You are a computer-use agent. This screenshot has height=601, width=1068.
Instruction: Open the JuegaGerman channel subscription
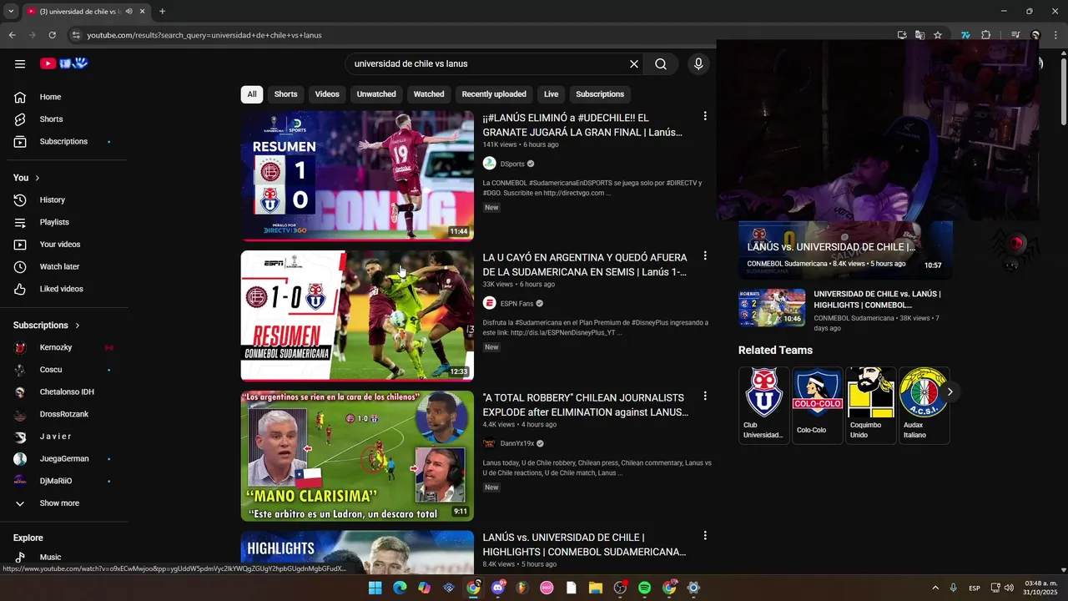pyautogui.click(x=63, y=459)
